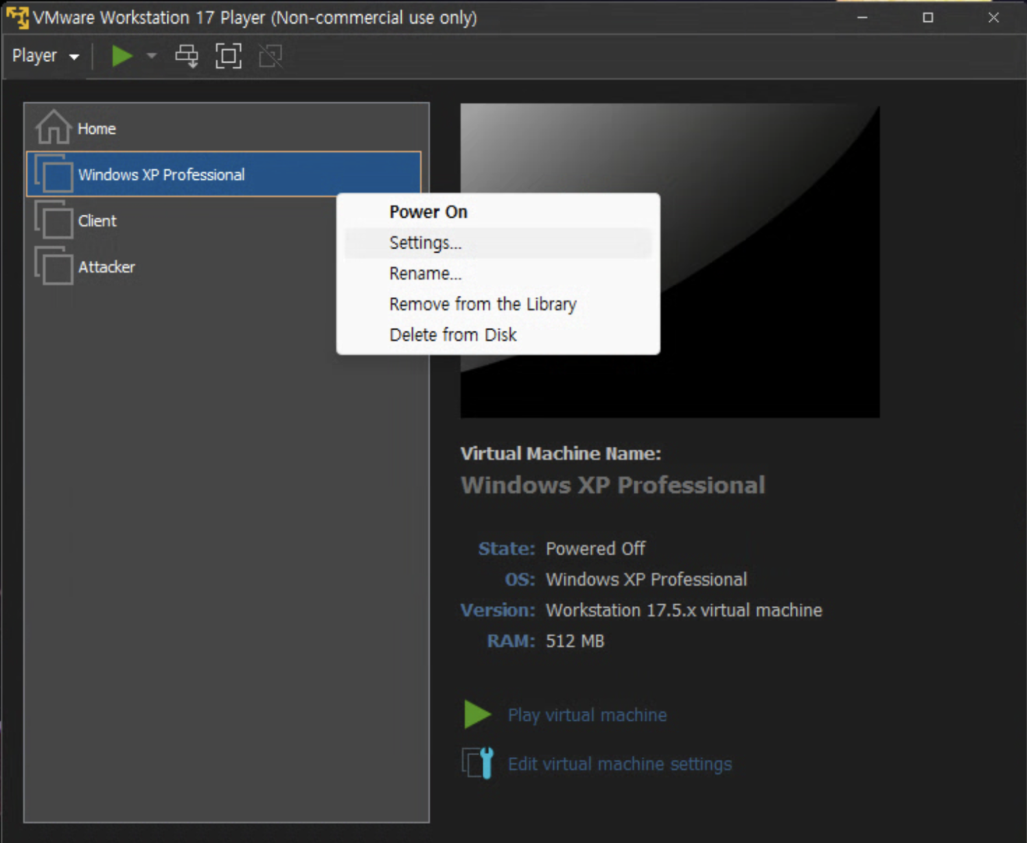Click the OS value Windows XP Professional
Screen dimensions: 1027x843
click(646, 579)
